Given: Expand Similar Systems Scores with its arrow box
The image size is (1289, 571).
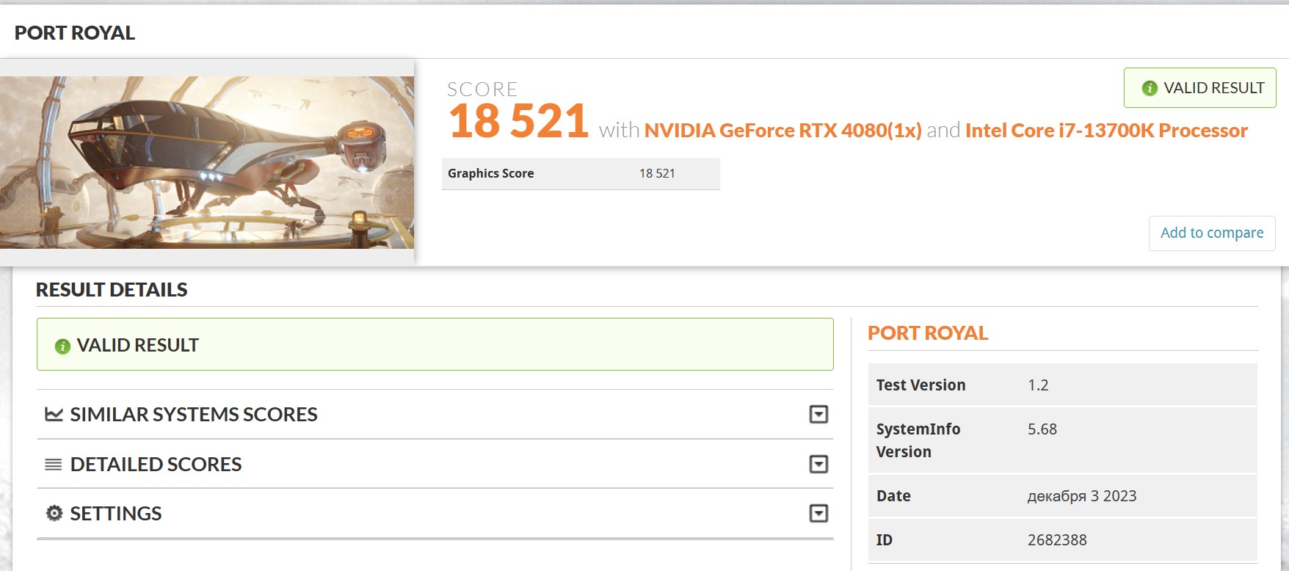Looking at the screenshot, I should pyautogui.click(x=818, y=415).
